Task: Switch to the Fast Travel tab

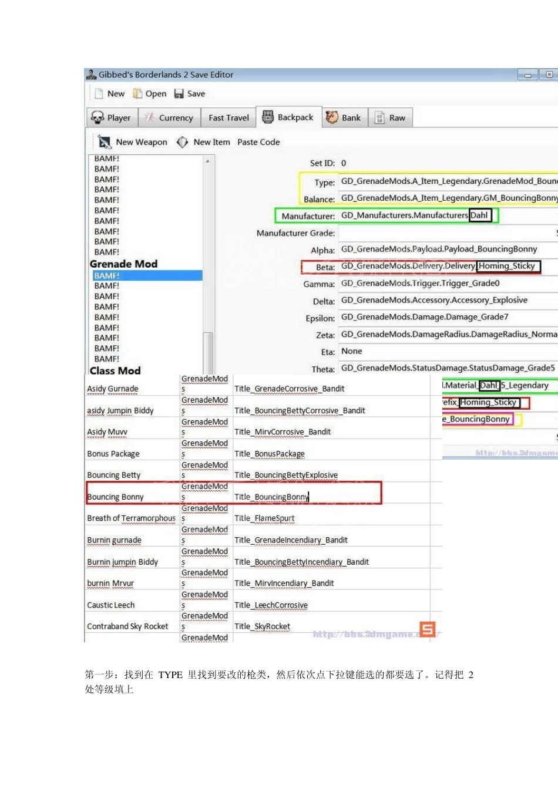Action: (x=228, y=118)
